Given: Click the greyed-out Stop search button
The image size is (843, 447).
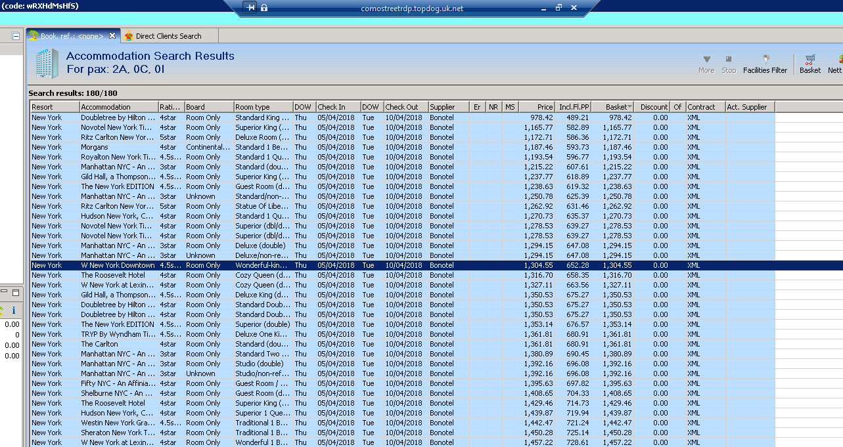Looking at the screenshot, I should 729,64.
